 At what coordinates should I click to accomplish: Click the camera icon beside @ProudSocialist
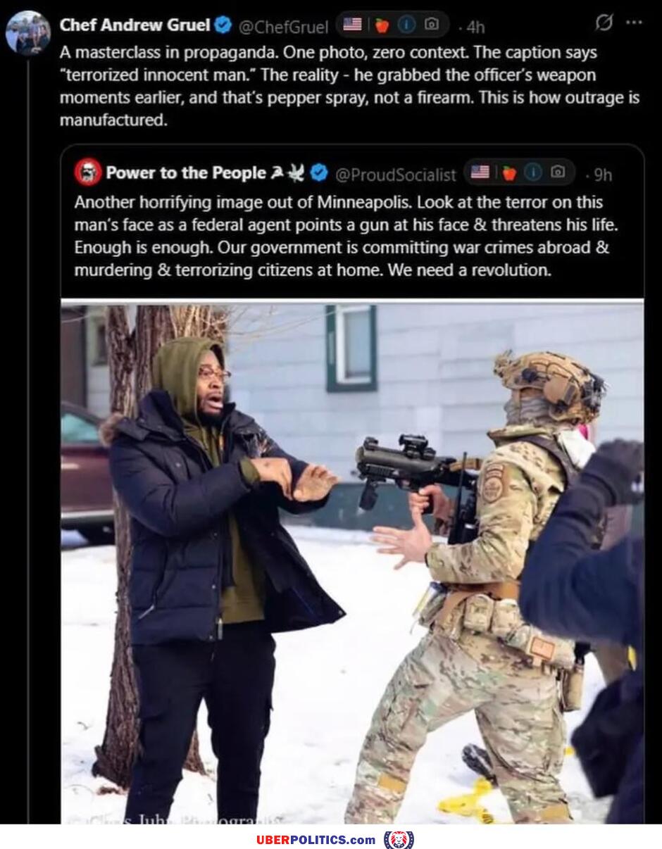(x=558, y=172)
